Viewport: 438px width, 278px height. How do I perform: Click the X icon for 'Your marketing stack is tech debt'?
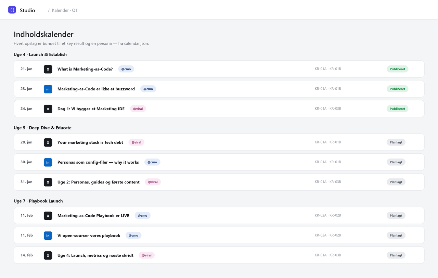pyautogui.click(x=48, y=142)
